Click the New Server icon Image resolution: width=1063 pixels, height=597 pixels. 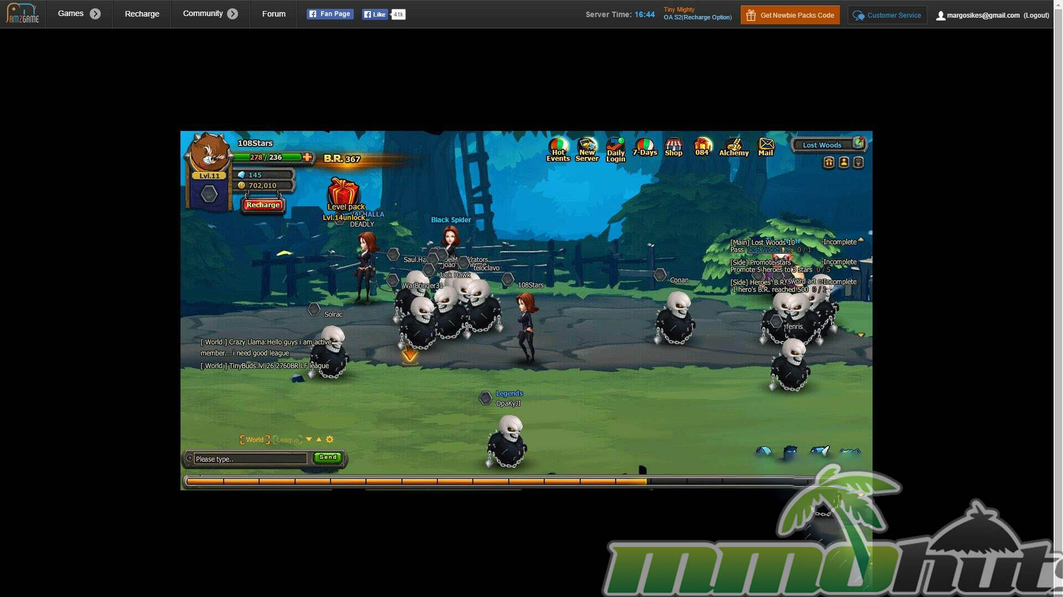pos(587,149)
